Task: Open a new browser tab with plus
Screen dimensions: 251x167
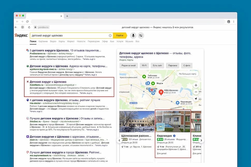Action: (x=67, y=16)
